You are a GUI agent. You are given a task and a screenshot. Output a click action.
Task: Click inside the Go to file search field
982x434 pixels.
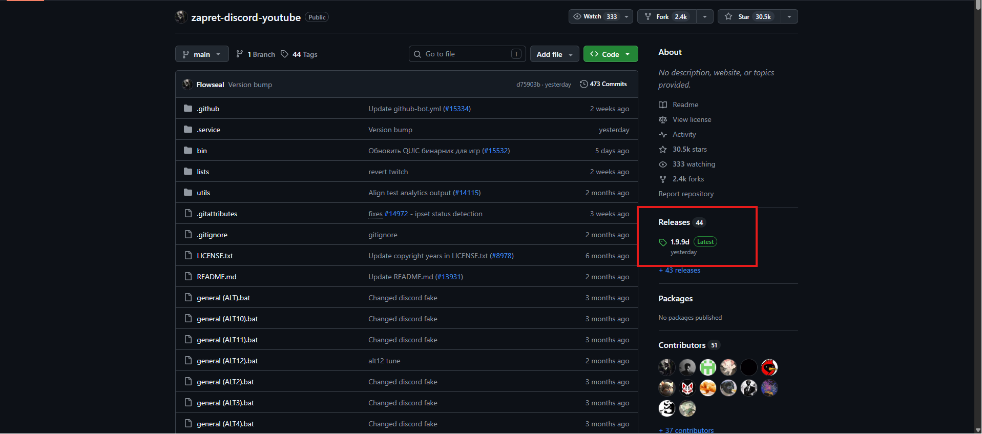[467, 54]
